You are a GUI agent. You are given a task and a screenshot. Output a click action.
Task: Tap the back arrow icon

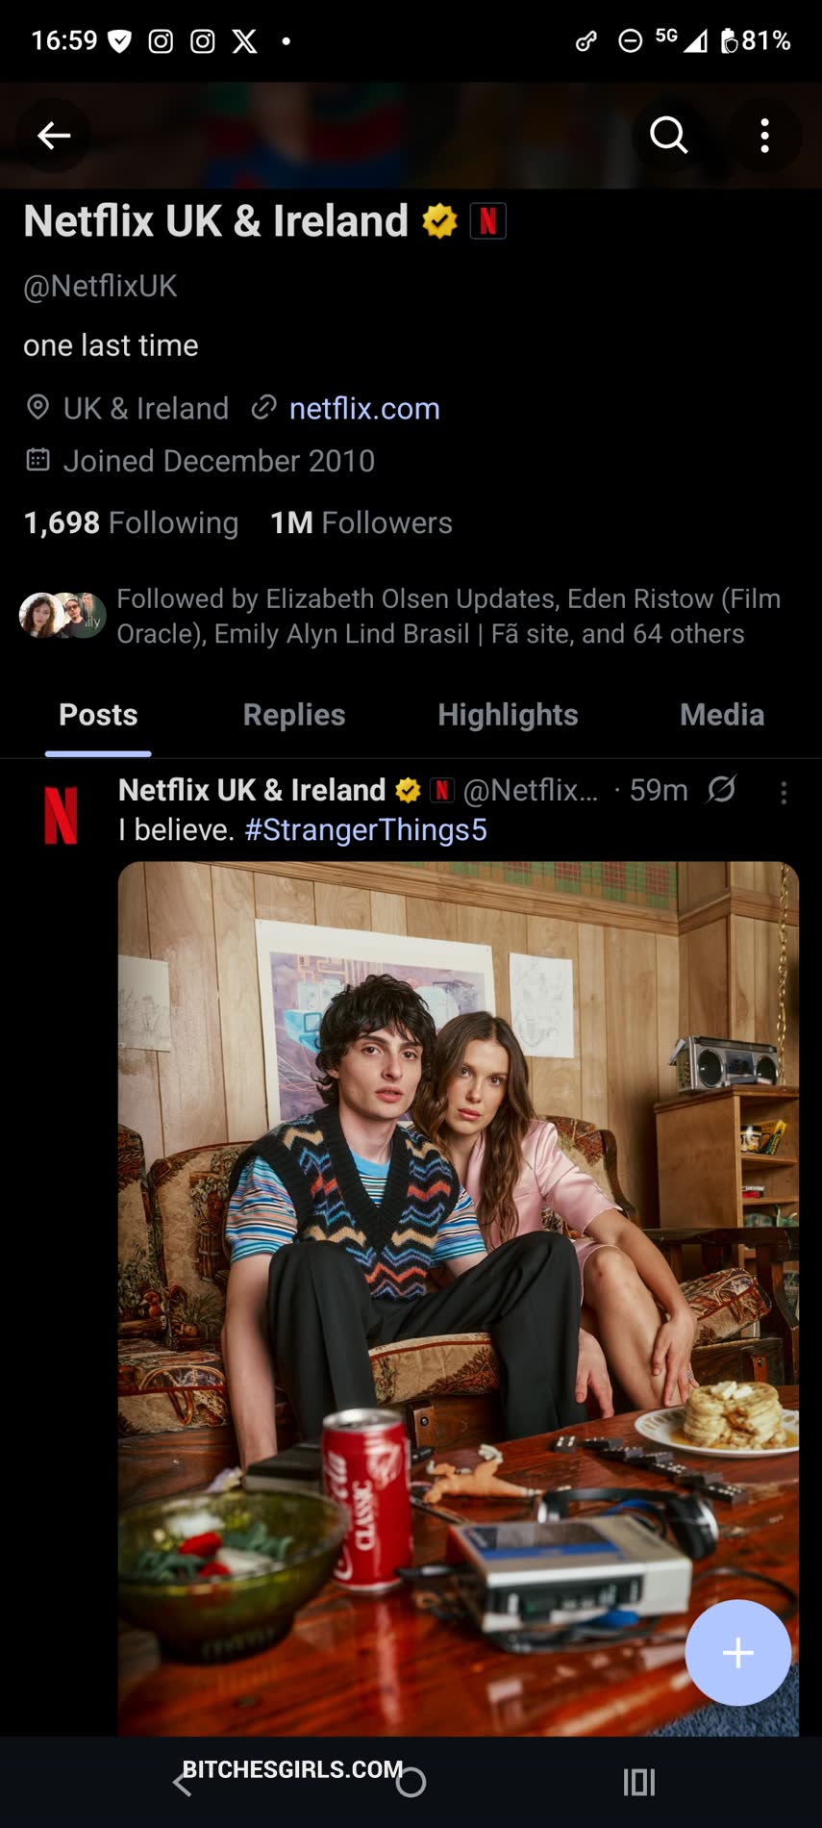(54, 136)
